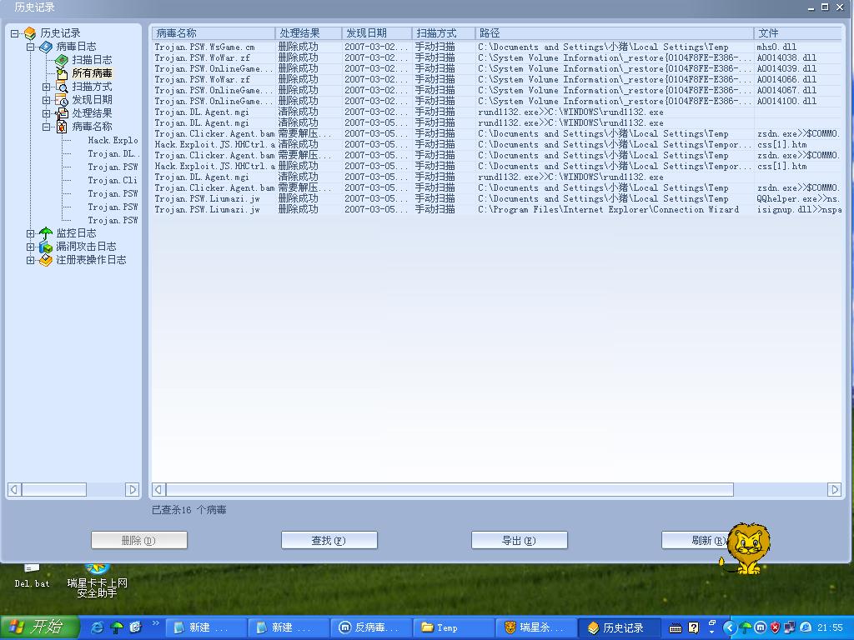
Task: Click the round blue m tray icon
Action: 761,627
